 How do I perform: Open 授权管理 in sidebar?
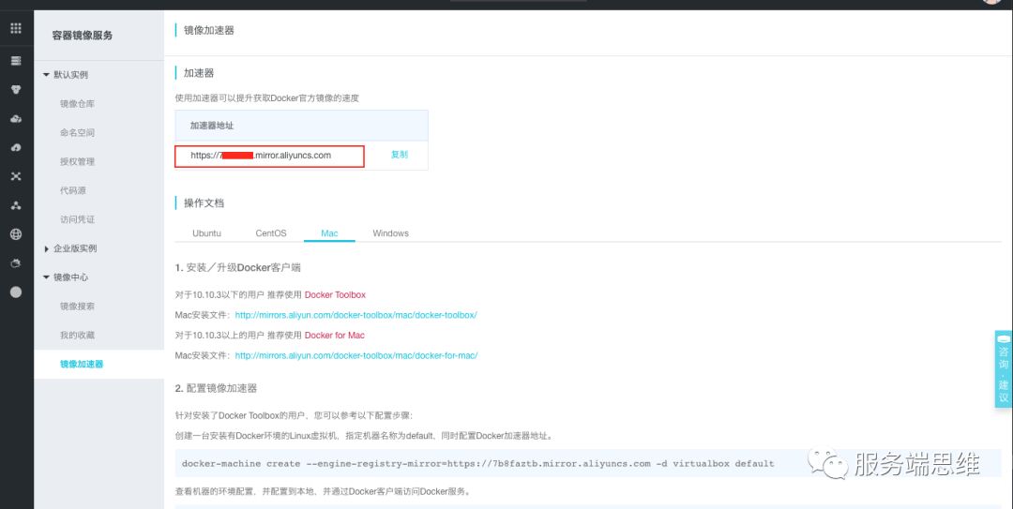pos(78,162)
